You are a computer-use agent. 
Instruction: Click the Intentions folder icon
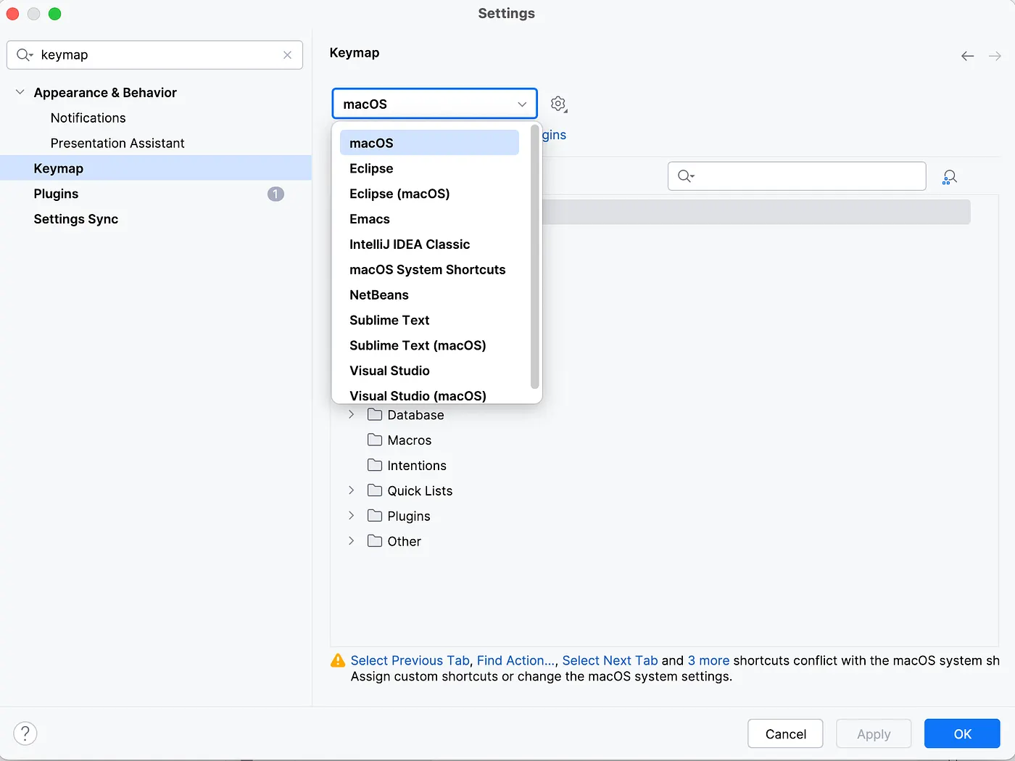374,465
